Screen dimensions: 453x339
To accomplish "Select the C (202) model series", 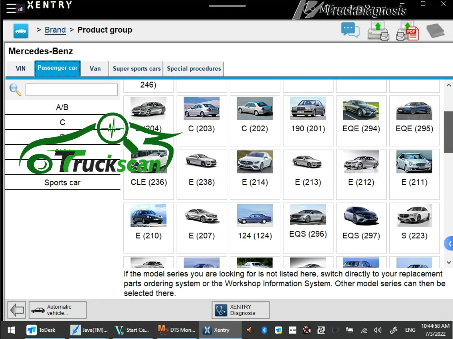I will coord(255,121).
